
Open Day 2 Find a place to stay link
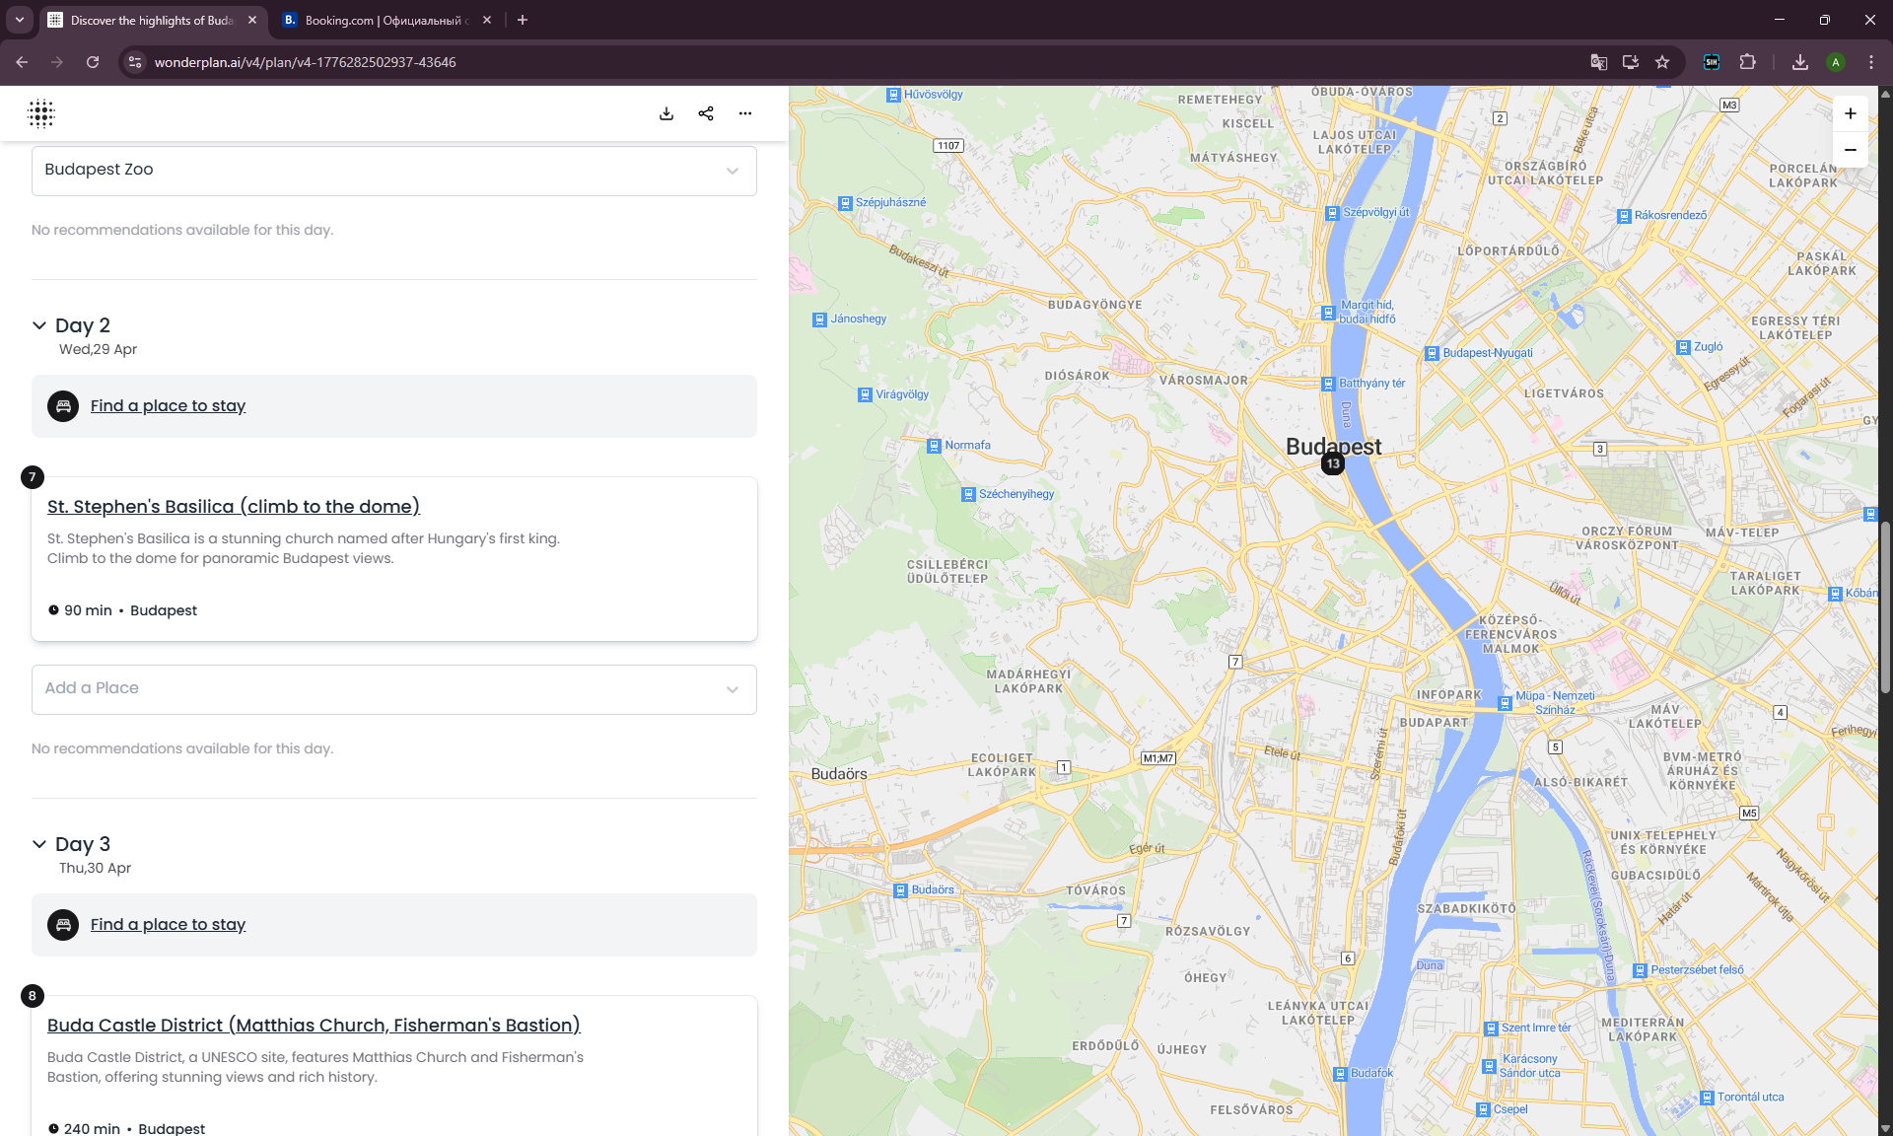click(x=168, y=406)
